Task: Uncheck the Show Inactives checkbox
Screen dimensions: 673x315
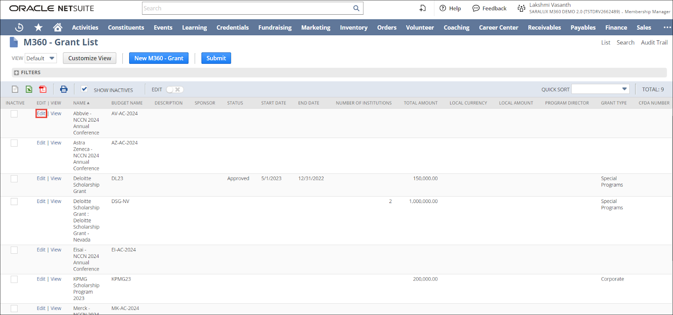Action: click(x=85, y=89)
